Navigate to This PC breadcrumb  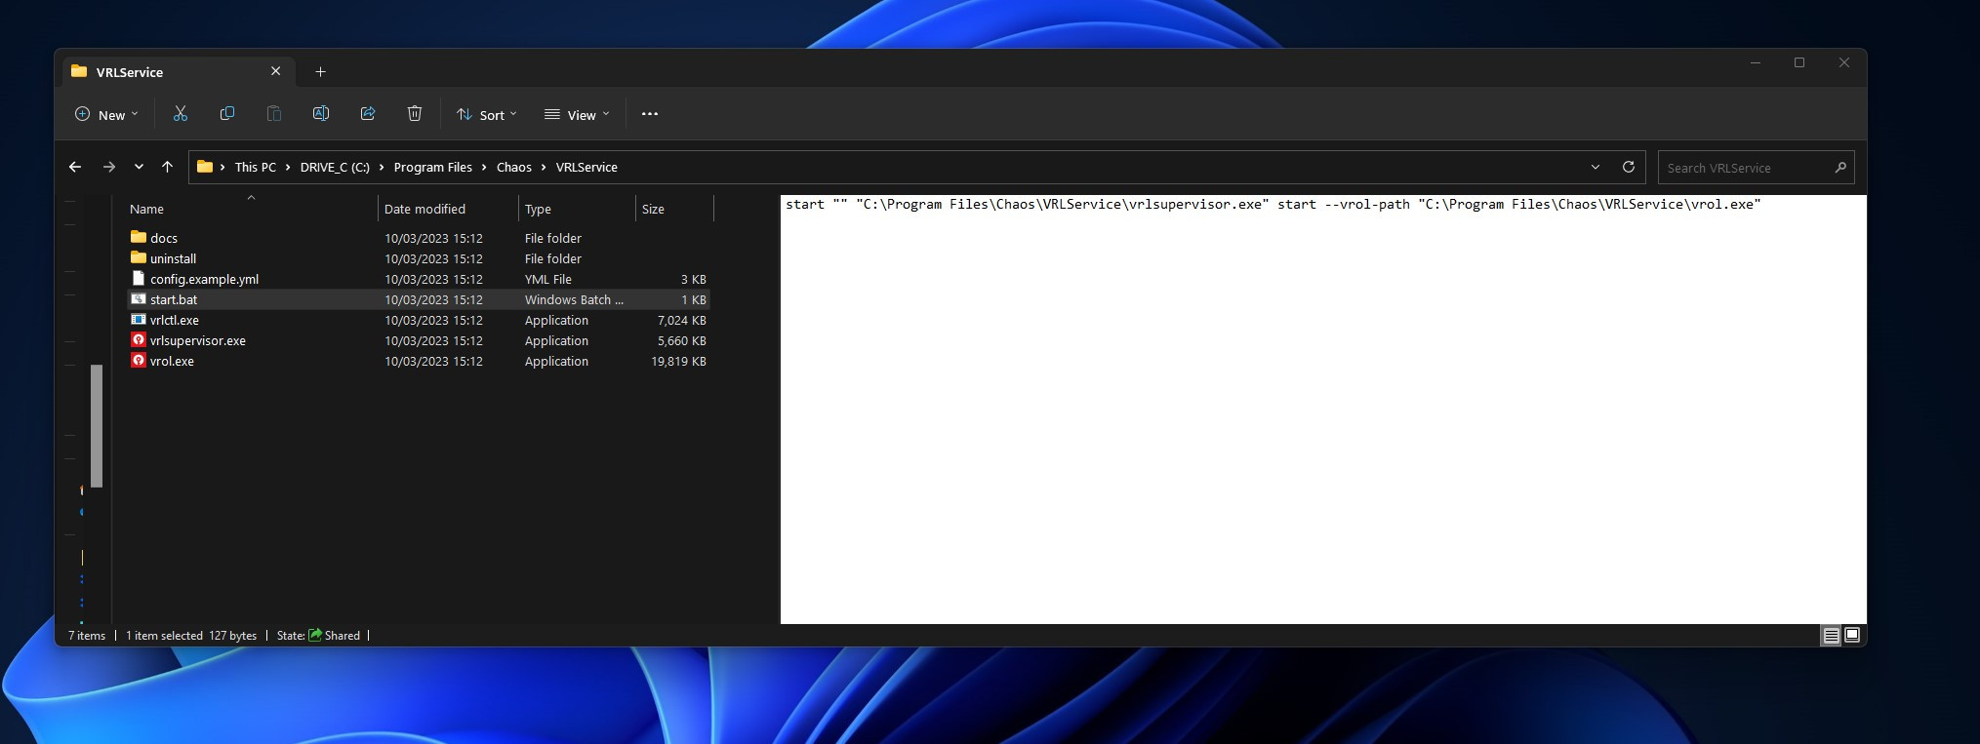(256, 167)
